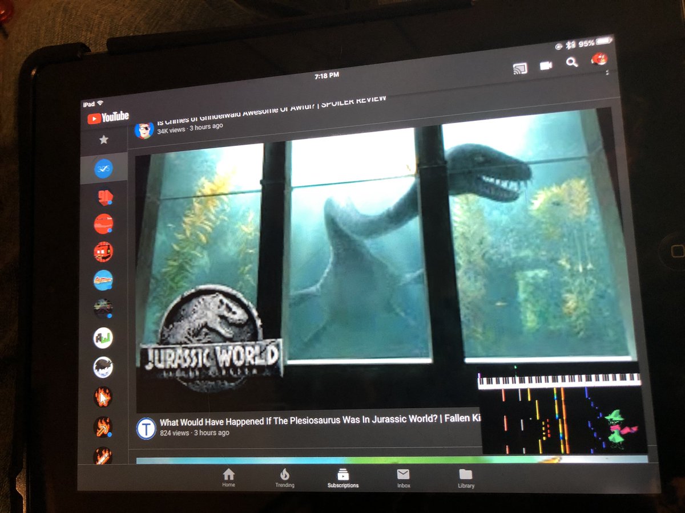Image resolution: width=685 pixels, height=513 pixels.
Task: Open the white dinosaur silhouette channel avatar
Action: pos(103,367)
